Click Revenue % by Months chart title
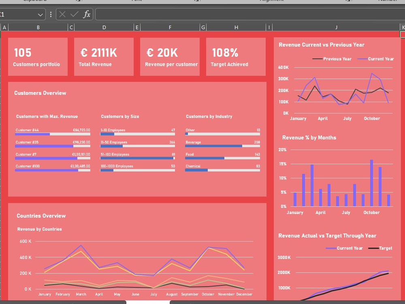 coord(309,137)
